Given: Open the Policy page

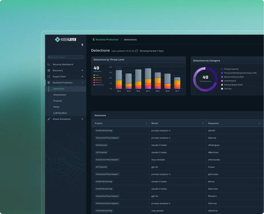Looking at the screenshot, I should (x=56, y=107).
